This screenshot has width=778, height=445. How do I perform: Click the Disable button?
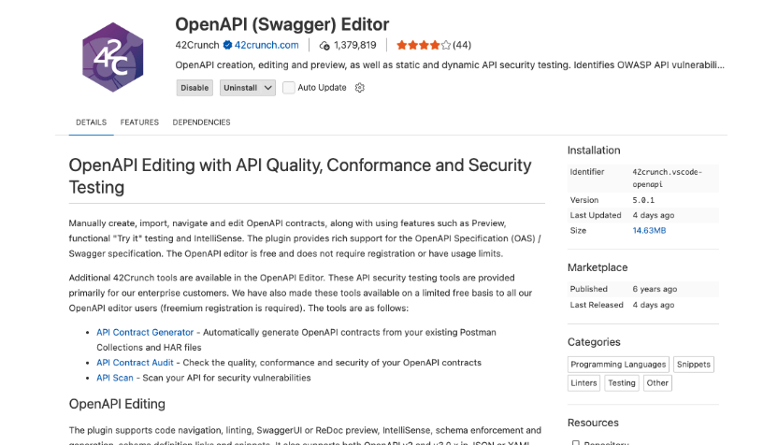click(194, 88)
